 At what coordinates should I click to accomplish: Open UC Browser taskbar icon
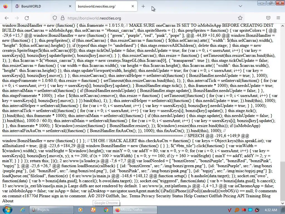tap(93, 210)
